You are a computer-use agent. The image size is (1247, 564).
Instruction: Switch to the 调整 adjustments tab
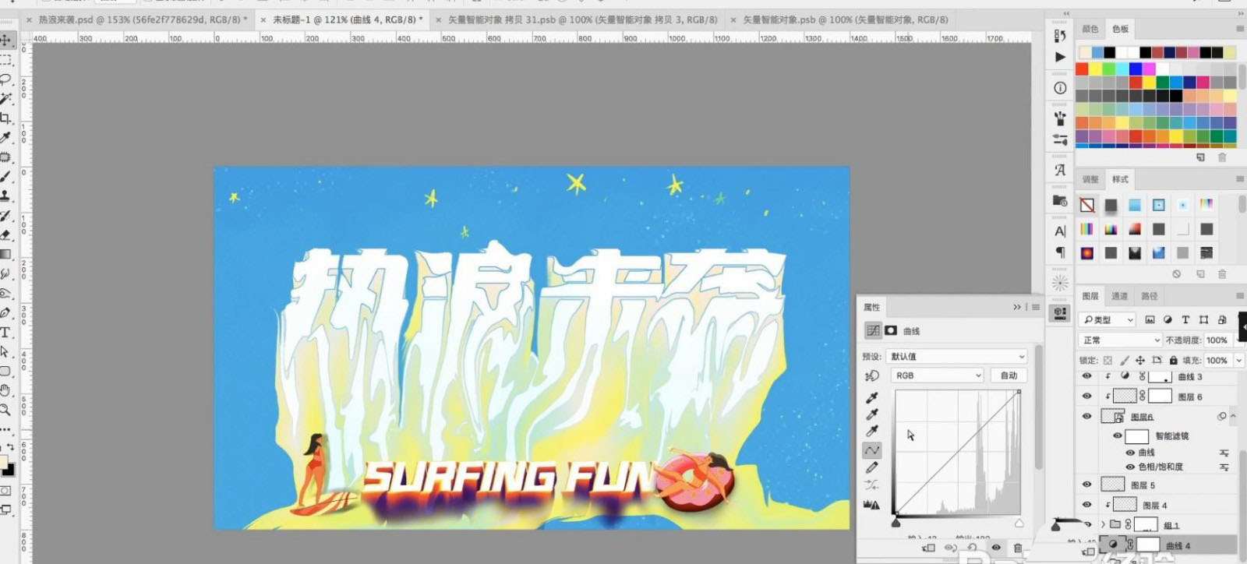coord(1090,179)
